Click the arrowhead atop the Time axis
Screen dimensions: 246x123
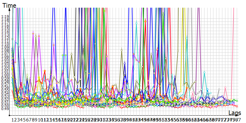10,9
